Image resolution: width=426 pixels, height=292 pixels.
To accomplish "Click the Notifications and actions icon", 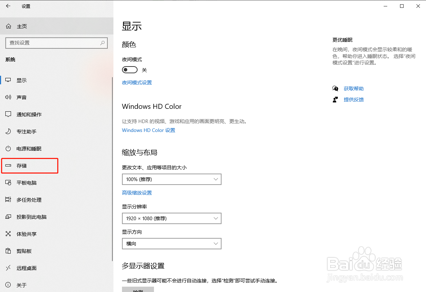I will click(9, 115).
